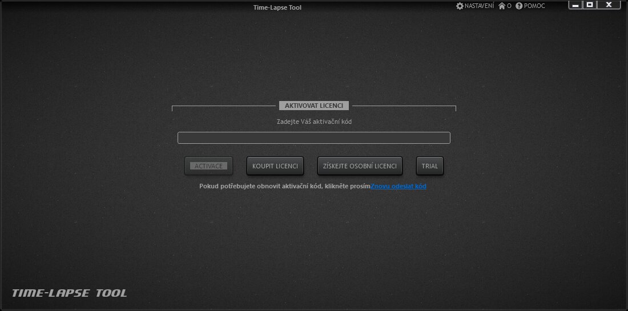Open the NASTAVENÍ settings menu label
628x311 pixels.
point(479,6)
